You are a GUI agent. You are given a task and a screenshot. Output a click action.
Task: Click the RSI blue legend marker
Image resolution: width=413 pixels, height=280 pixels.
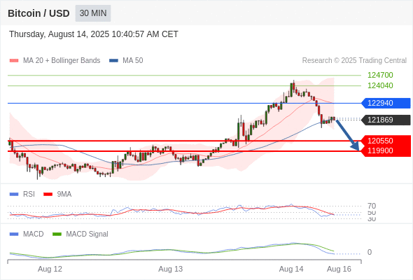(14, 194)
